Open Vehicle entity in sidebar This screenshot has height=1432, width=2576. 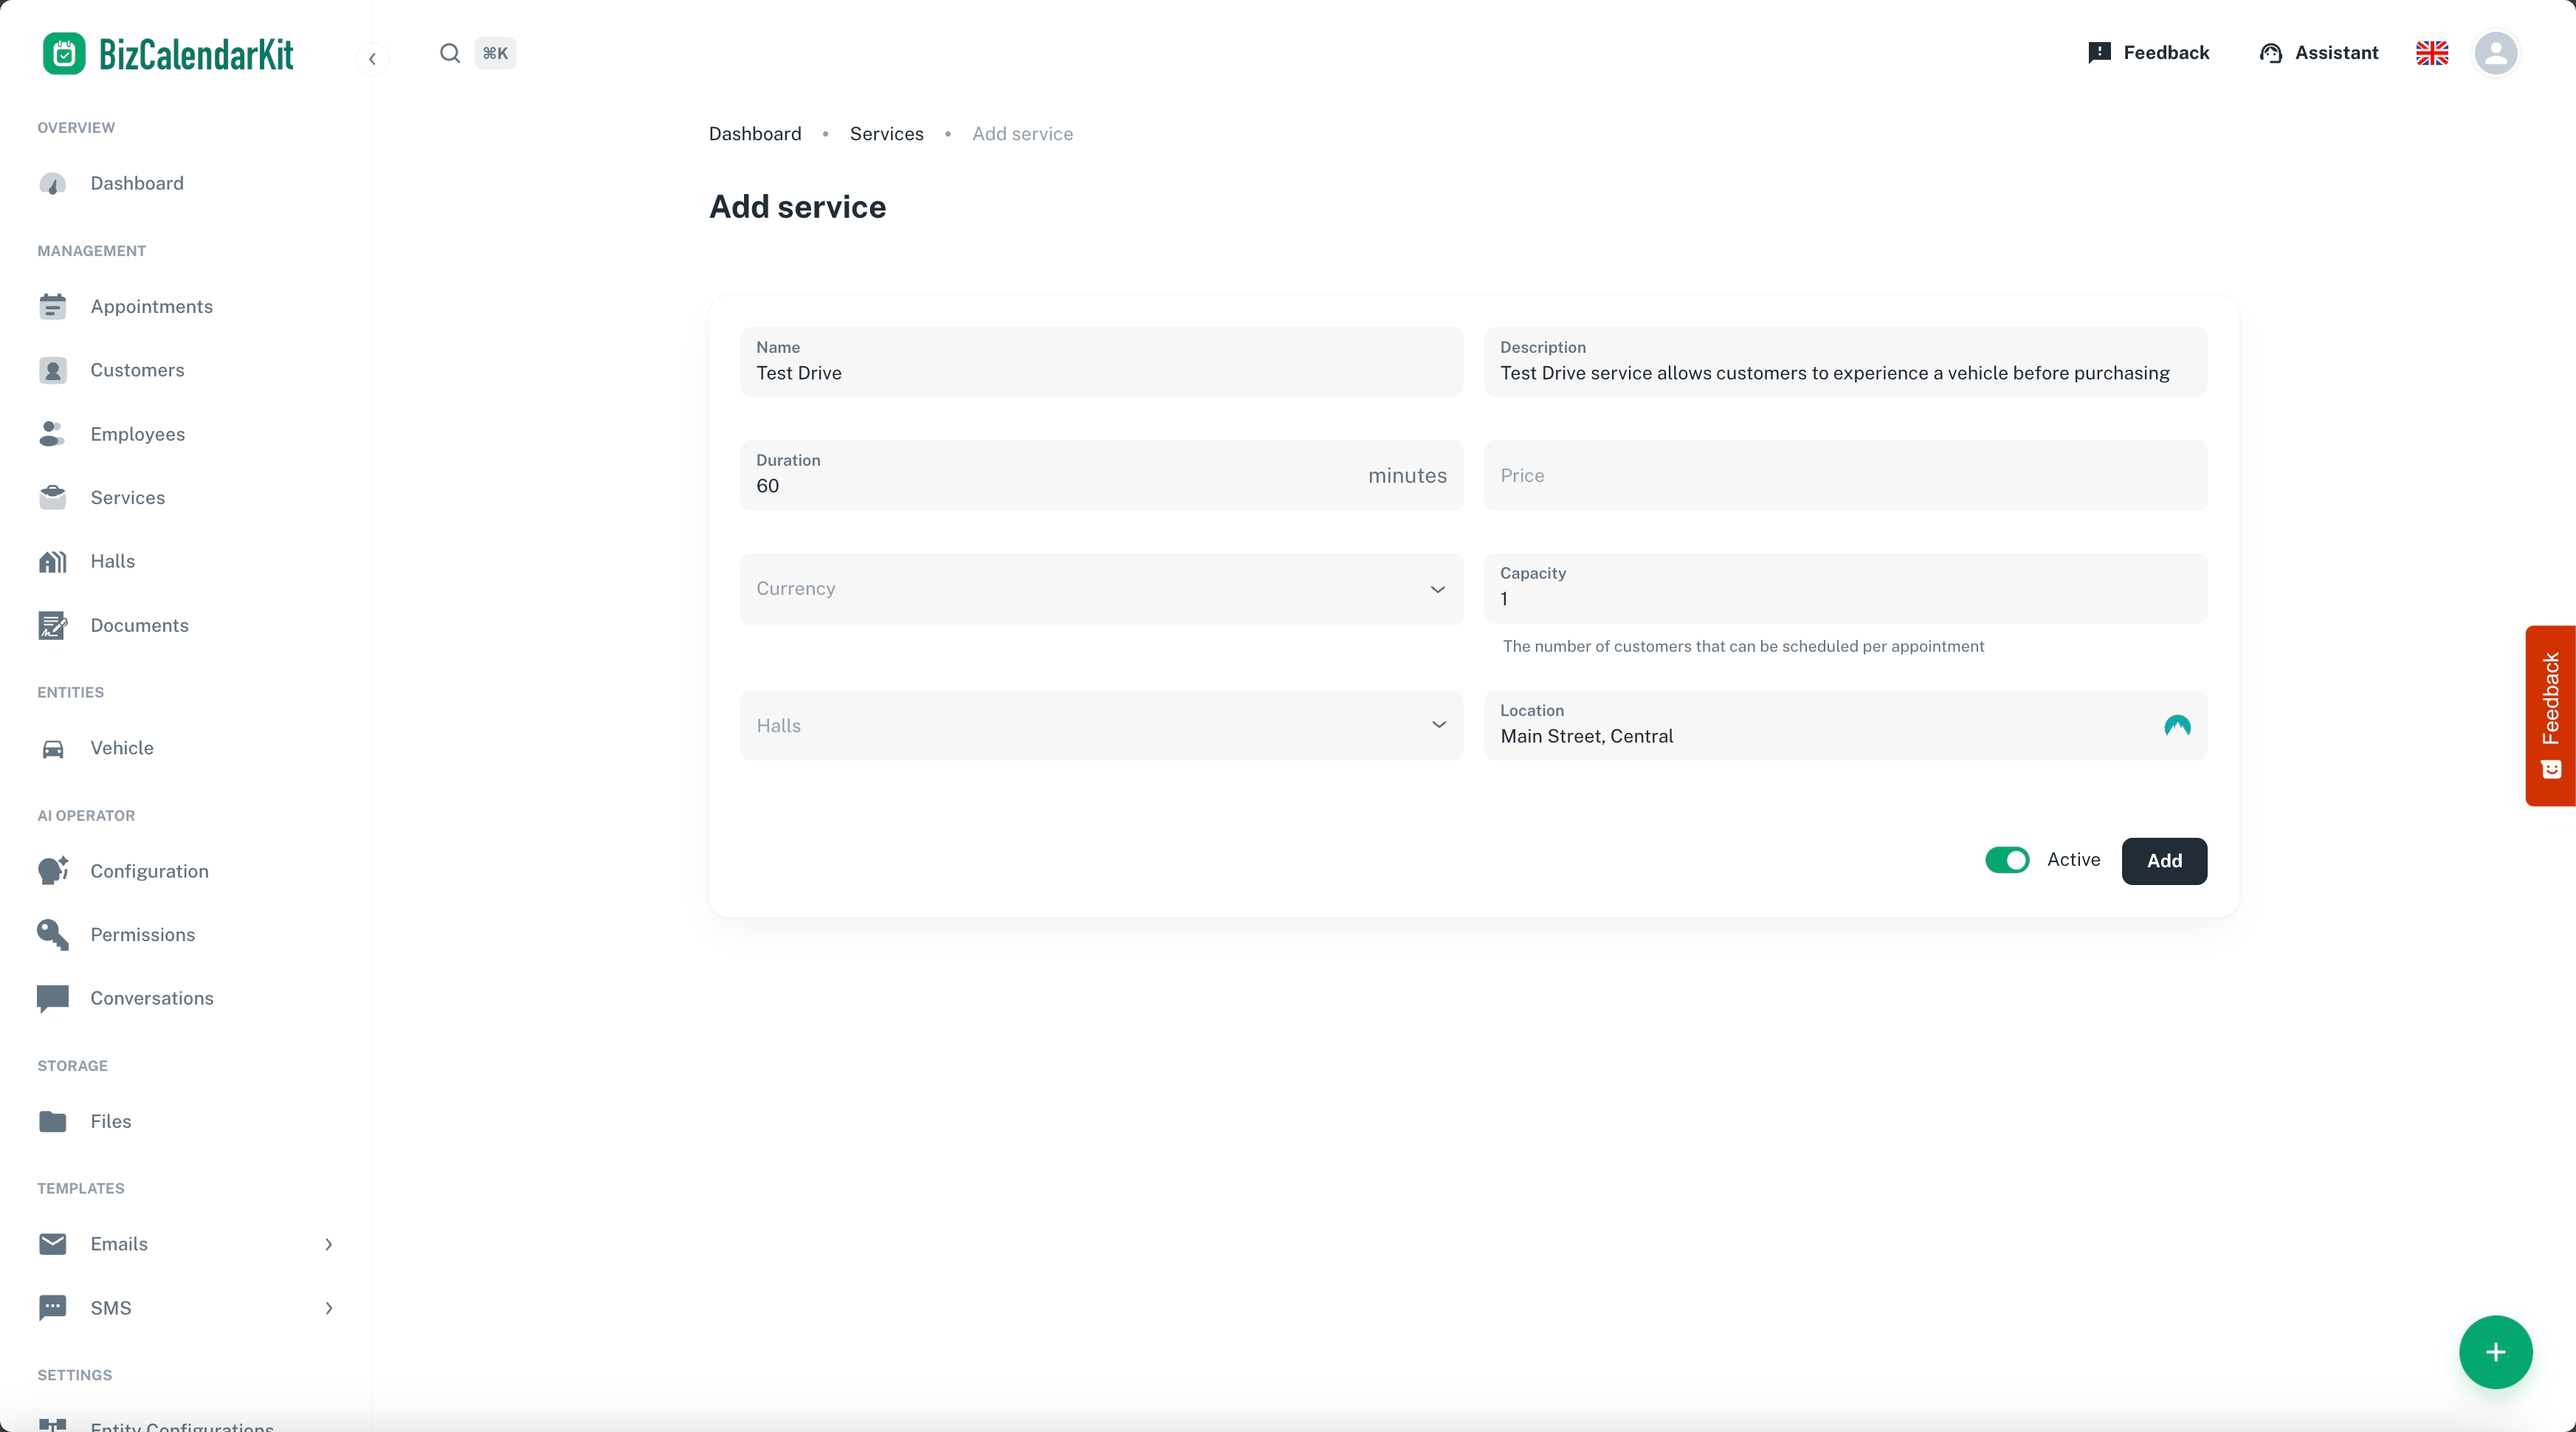[x=121, y=748]
